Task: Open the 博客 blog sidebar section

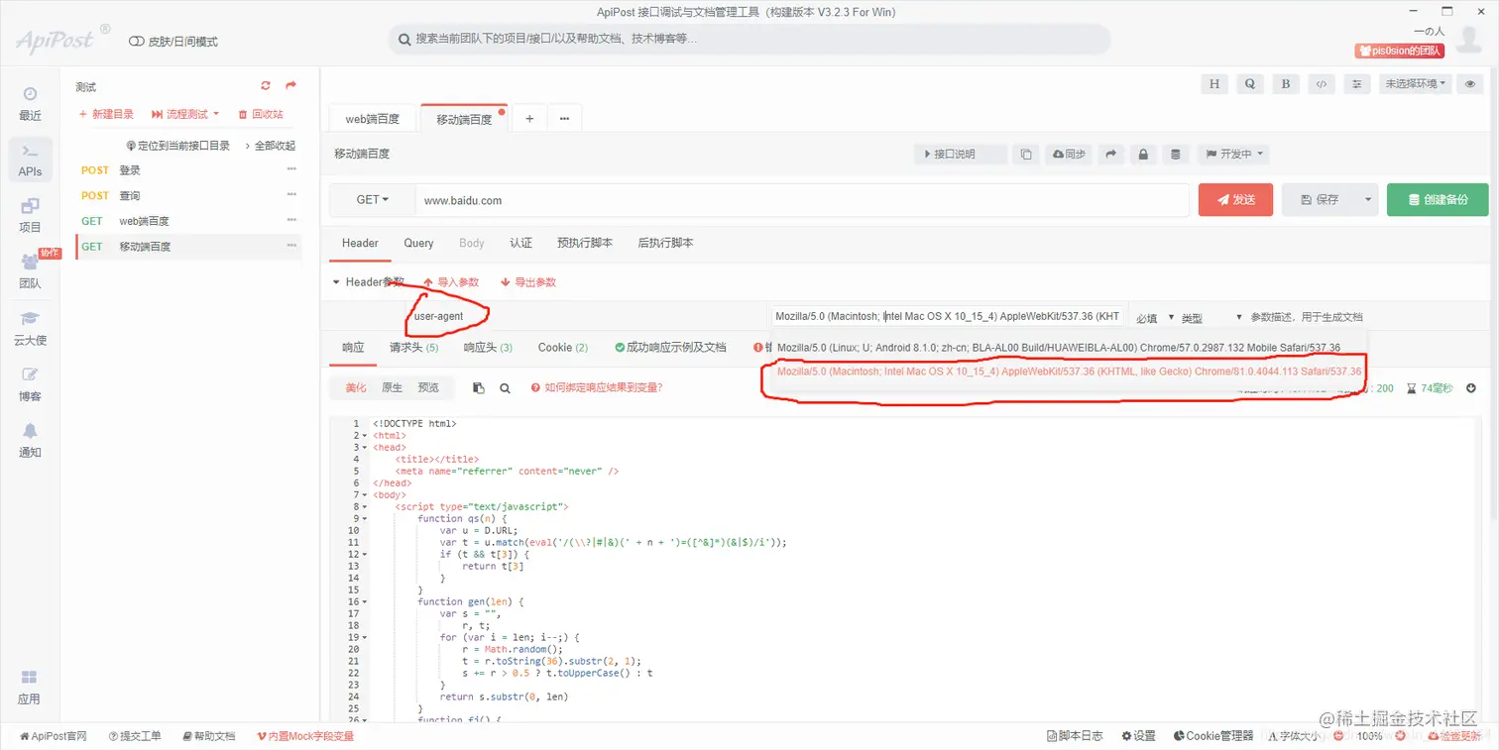Action: click(x=30, y=383)
